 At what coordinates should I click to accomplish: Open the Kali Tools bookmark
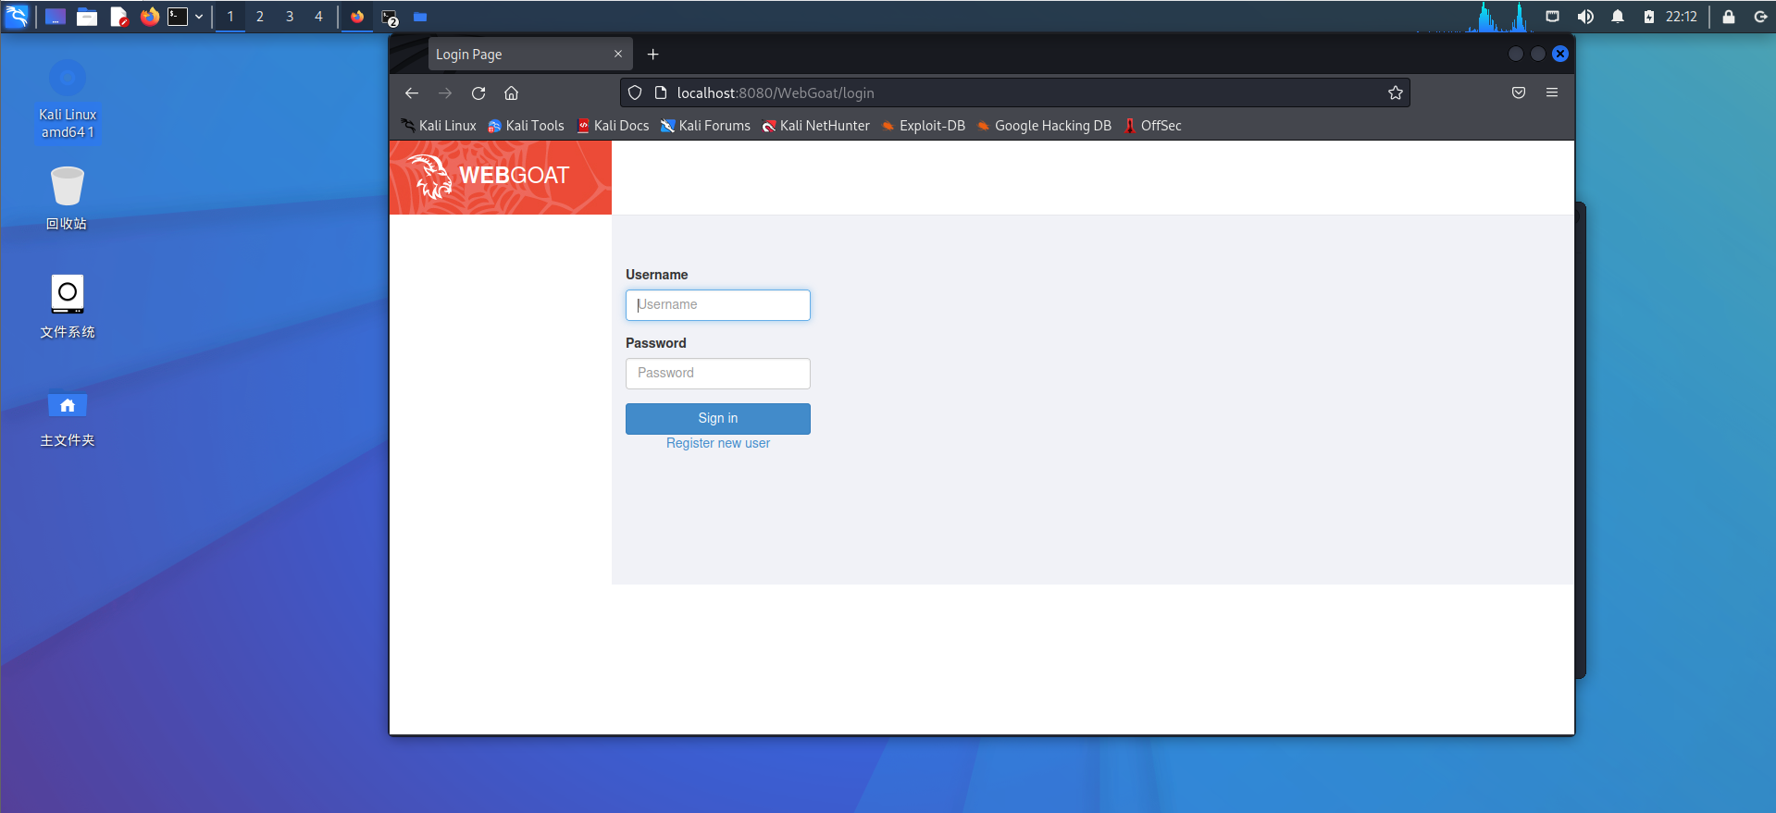(526, 126)
